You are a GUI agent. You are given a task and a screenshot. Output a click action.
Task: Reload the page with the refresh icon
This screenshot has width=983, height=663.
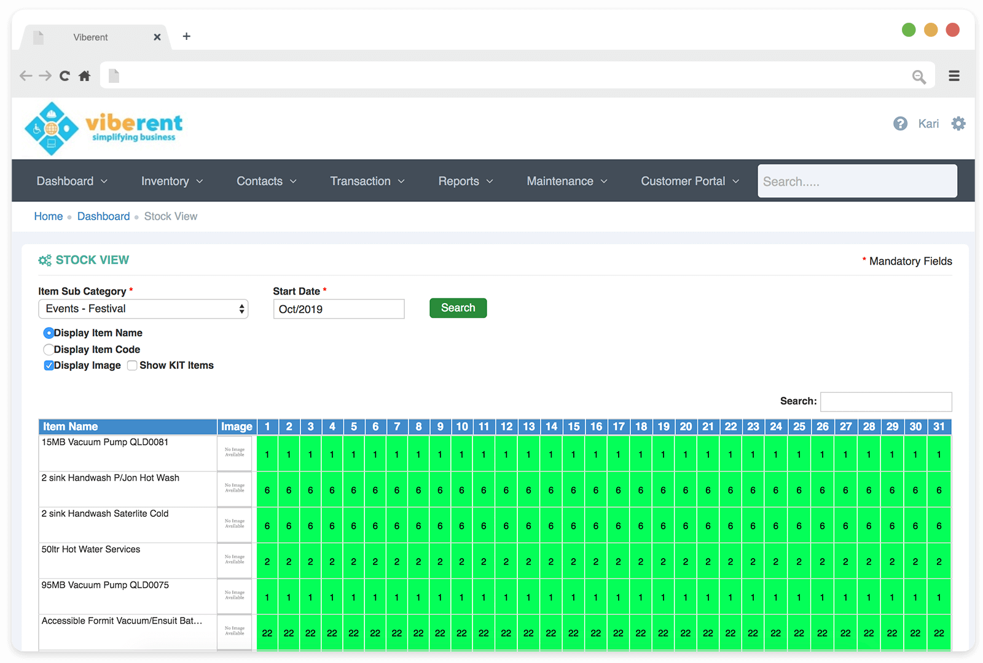coord(65,76)
